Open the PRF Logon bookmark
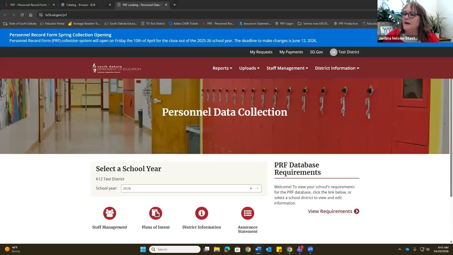Image resolution: width=453 pixels, height=255 pixels. tap(284, 24)
